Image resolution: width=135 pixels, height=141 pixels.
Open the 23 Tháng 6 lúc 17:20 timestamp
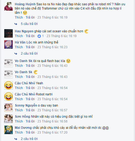[x=52, y=133]
